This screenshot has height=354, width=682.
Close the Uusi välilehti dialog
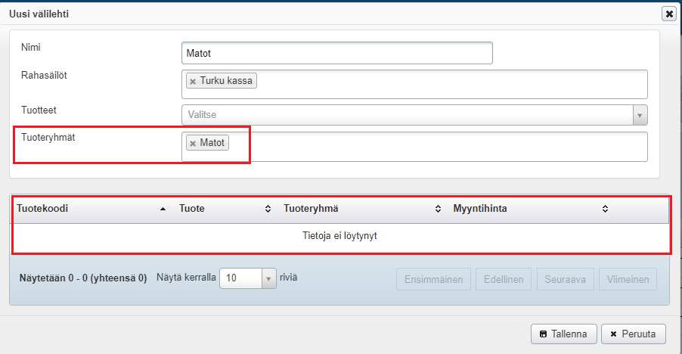pos(668,14)
